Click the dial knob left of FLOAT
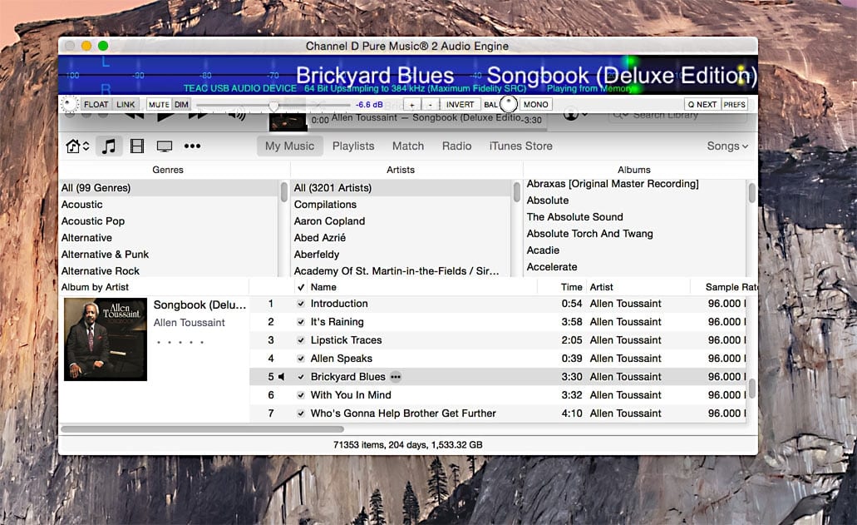Viewport: 857px width, 525px height. tap(70, 104)
